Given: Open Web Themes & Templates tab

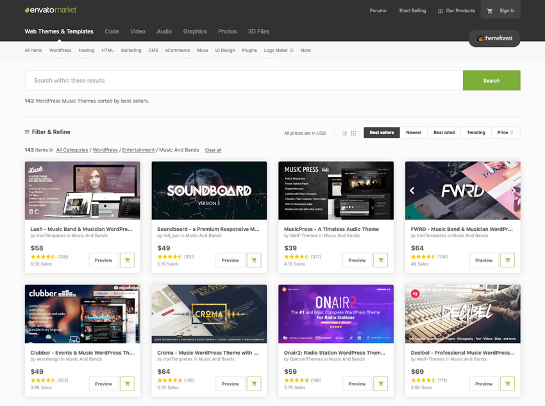Looking at the screenshot, I should [59, 31].
